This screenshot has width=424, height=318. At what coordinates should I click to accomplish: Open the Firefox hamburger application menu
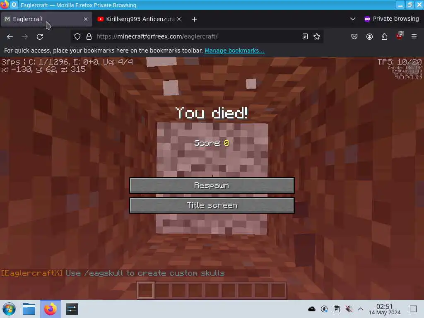(414, 36)
